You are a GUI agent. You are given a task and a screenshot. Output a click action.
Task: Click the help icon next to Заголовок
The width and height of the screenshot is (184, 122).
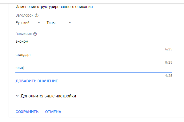[x=37, y=15]
